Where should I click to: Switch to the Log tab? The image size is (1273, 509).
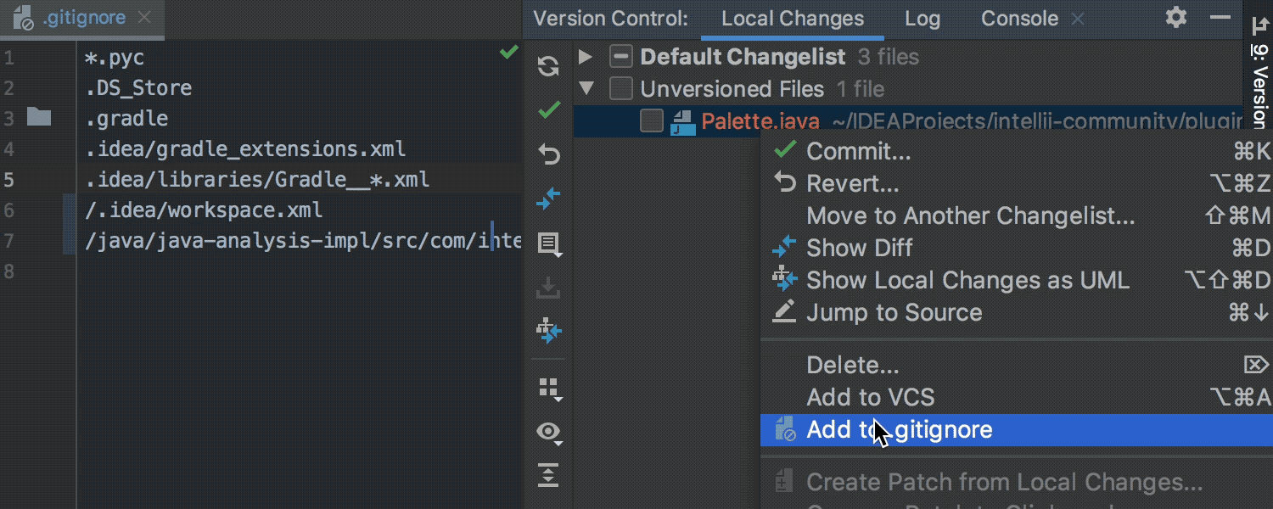[923, 18]
